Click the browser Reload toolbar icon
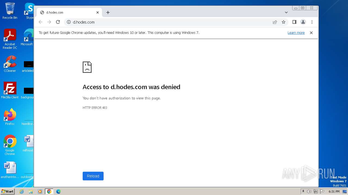 [x=58, y=22]
